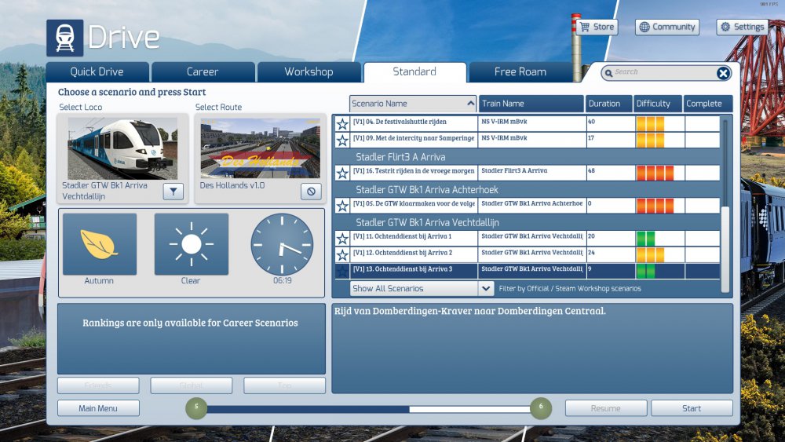The width and height of the screenshot is (785, 442).
Task: Click the Stadler GTW Bk1 Arriva Vechtdallijn loco label
Action: 104,191
